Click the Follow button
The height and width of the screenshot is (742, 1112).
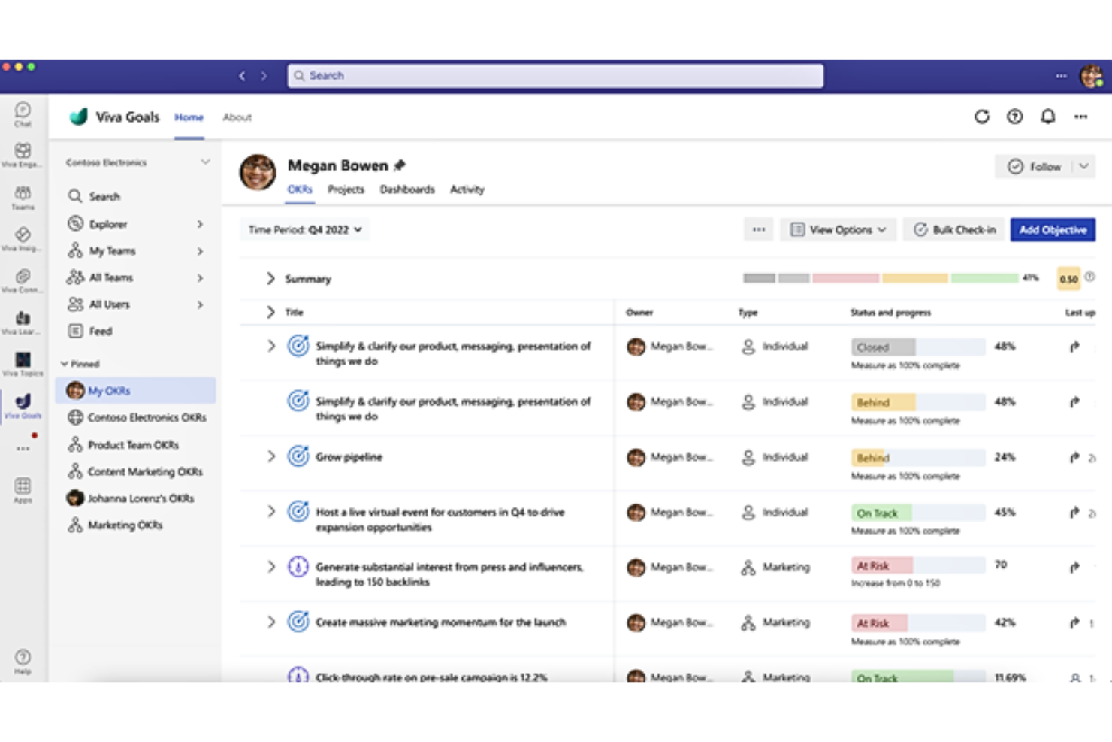click(x=1035, y=167)
